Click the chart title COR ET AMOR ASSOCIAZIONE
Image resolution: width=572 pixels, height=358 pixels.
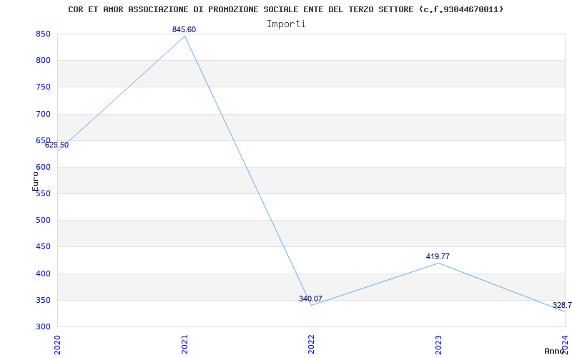285,9
